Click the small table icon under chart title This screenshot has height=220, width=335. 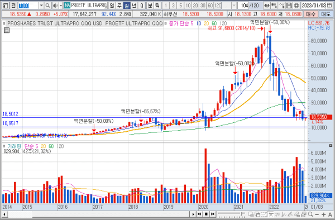tap(7, 30)
